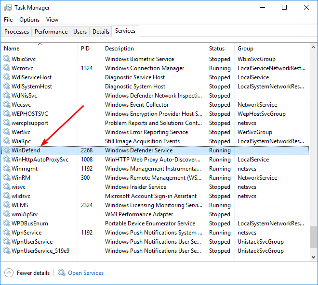Open the Options menu
This screenshot has height=285, width=318.
click(29, 20)
